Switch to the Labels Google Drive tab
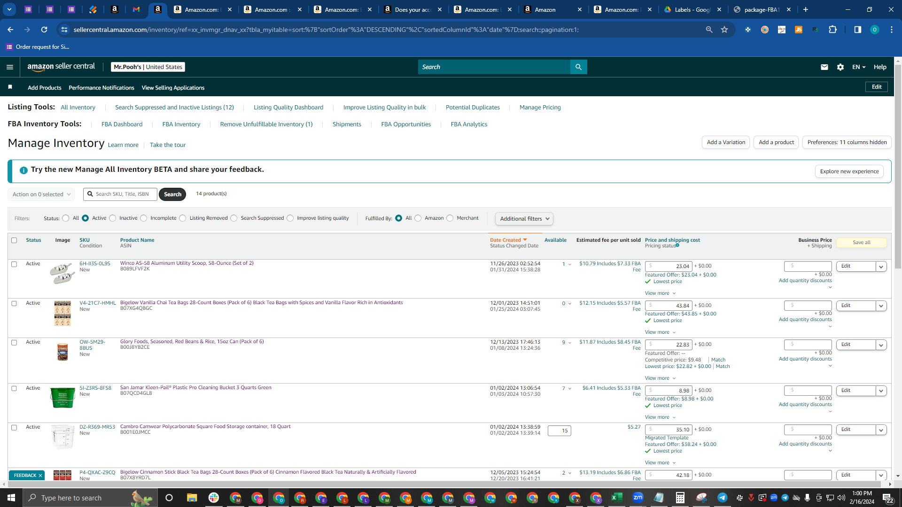 (693, 9)
